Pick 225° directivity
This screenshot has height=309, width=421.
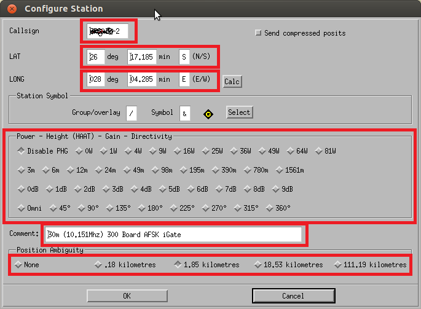pos(182,208)
